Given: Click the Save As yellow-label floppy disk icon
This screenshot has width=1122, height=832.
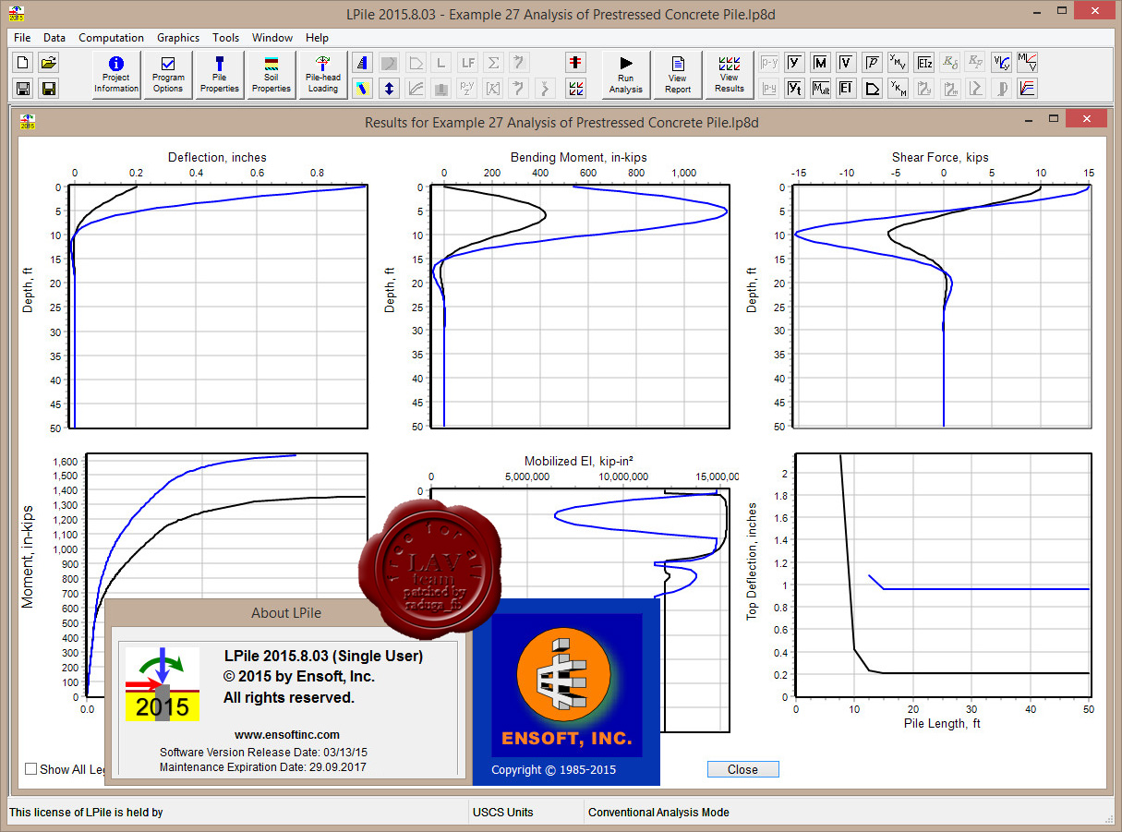Looking at the screenshot, I should tap(49, 89).
